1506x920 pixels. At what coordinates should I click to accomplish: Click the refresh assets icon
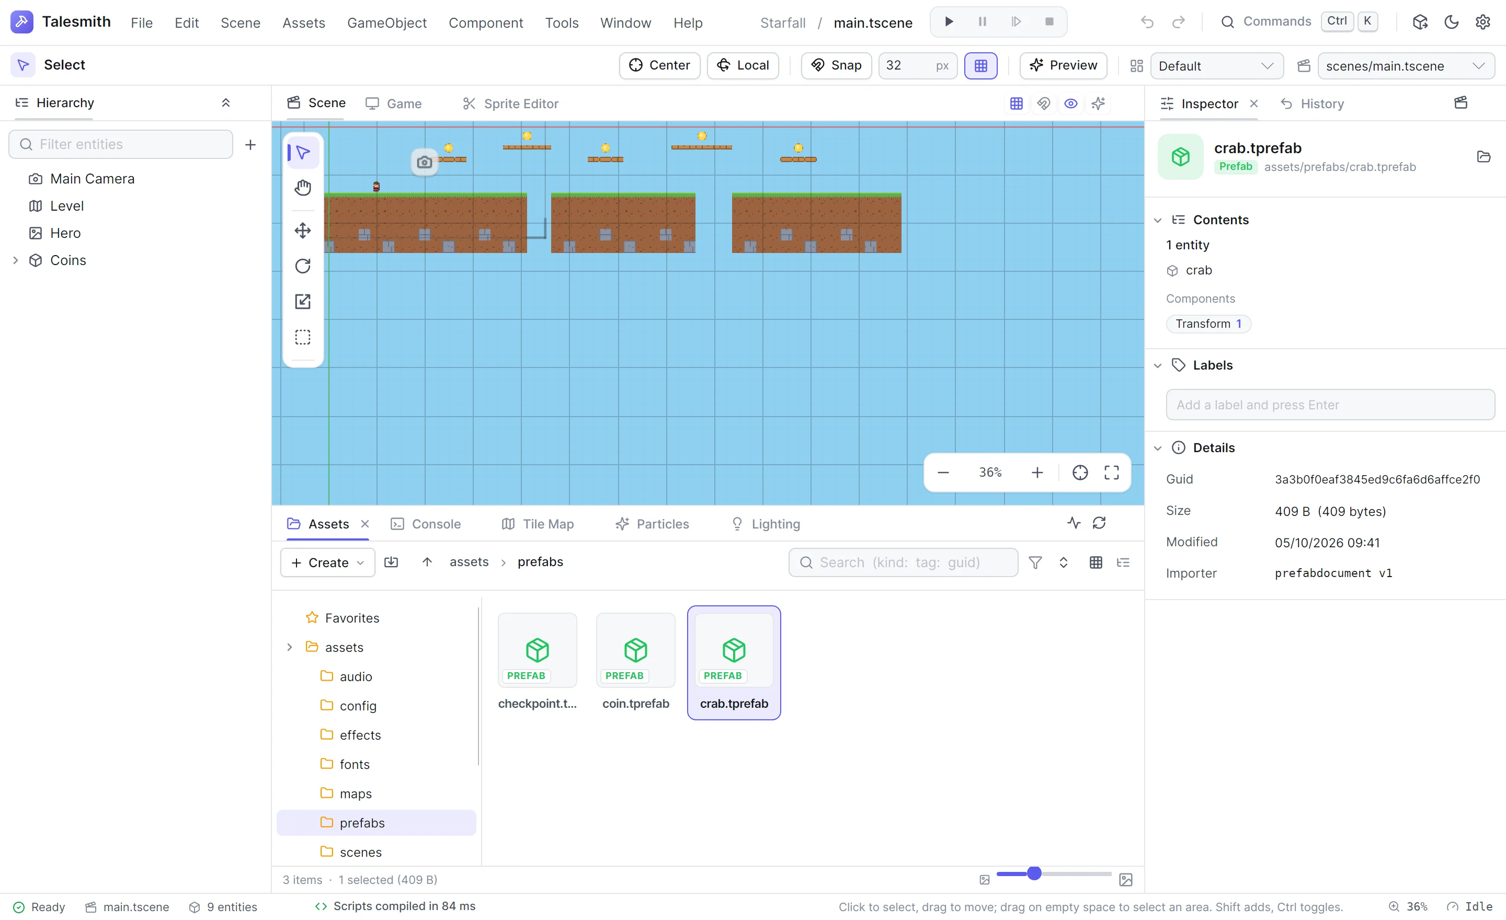pyautogui.click(x=1099, y=523)
